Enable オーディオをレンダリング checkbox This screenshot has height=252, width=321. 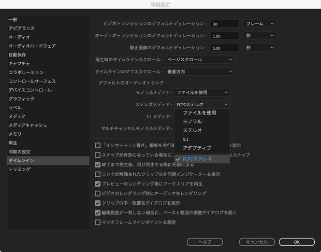98,193
